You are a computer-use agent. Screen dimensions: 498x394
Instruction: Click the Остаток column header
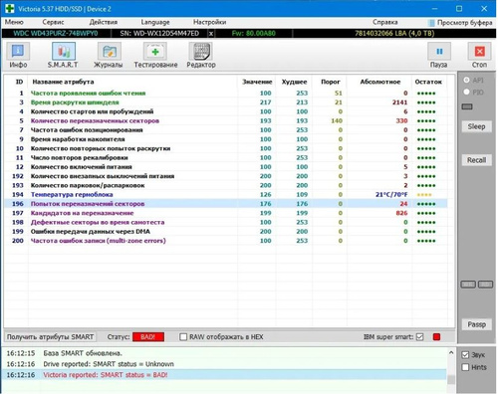pos(428,82)
